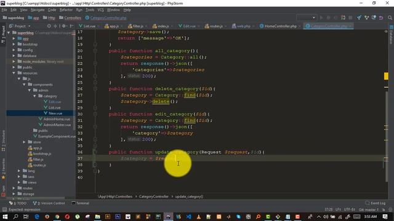Viewport: 394px width, 221px height.
Task: Click the scroll-from-source target icon
Action: click(x=49, y=26)
